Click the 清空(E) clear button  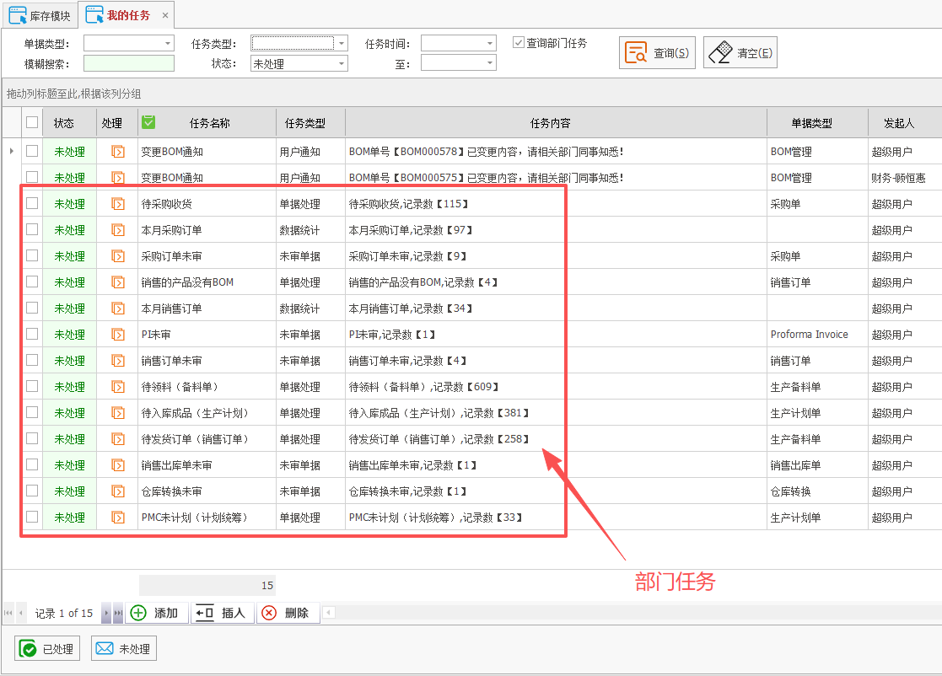point(740,51)
